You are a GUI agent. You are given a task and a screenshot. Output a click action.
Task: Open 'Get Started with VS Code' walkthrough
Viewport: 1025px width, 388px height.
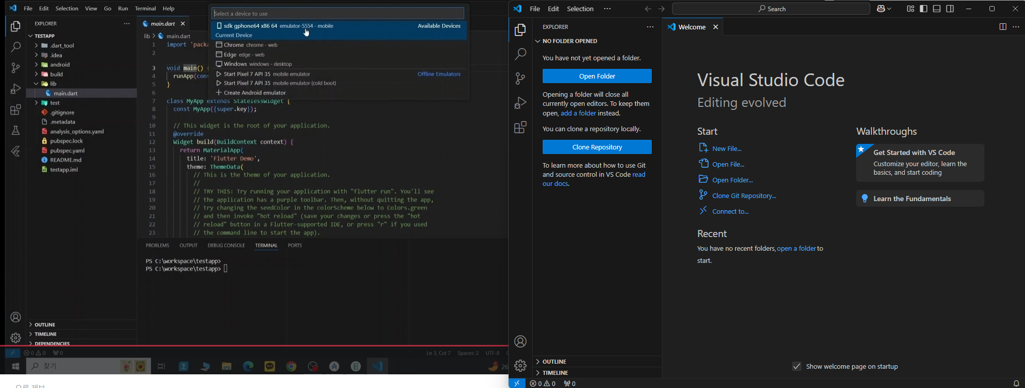pos(920,163)
